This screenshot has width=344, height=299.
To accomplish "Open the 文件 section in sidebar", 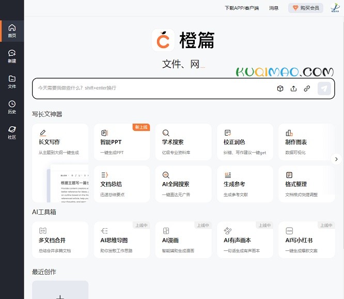I will [12, 82].
